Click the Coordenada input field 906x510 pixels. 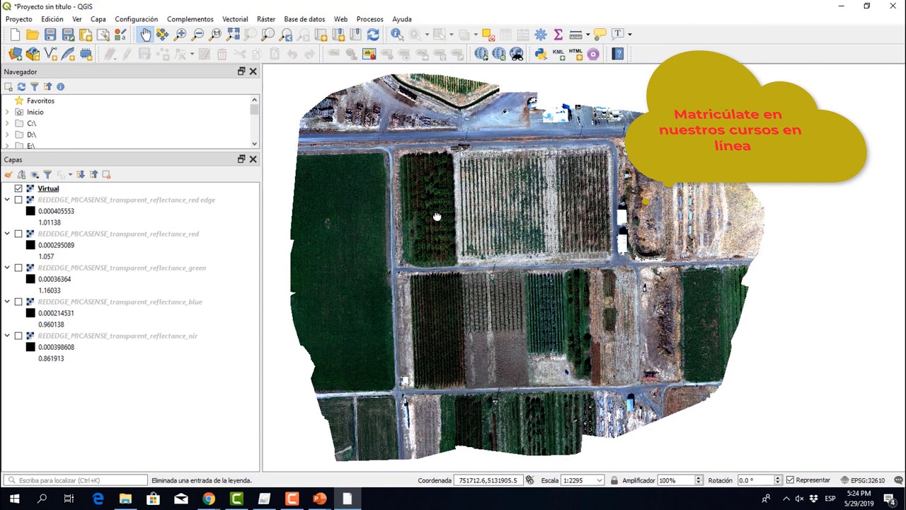488,480
